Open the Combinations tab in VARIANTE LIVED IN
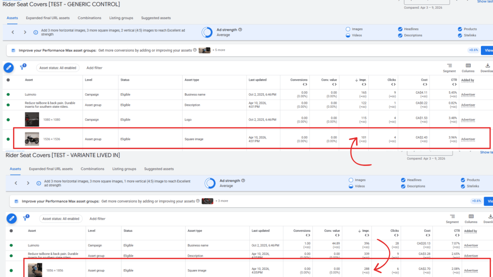 pos(92,169)
